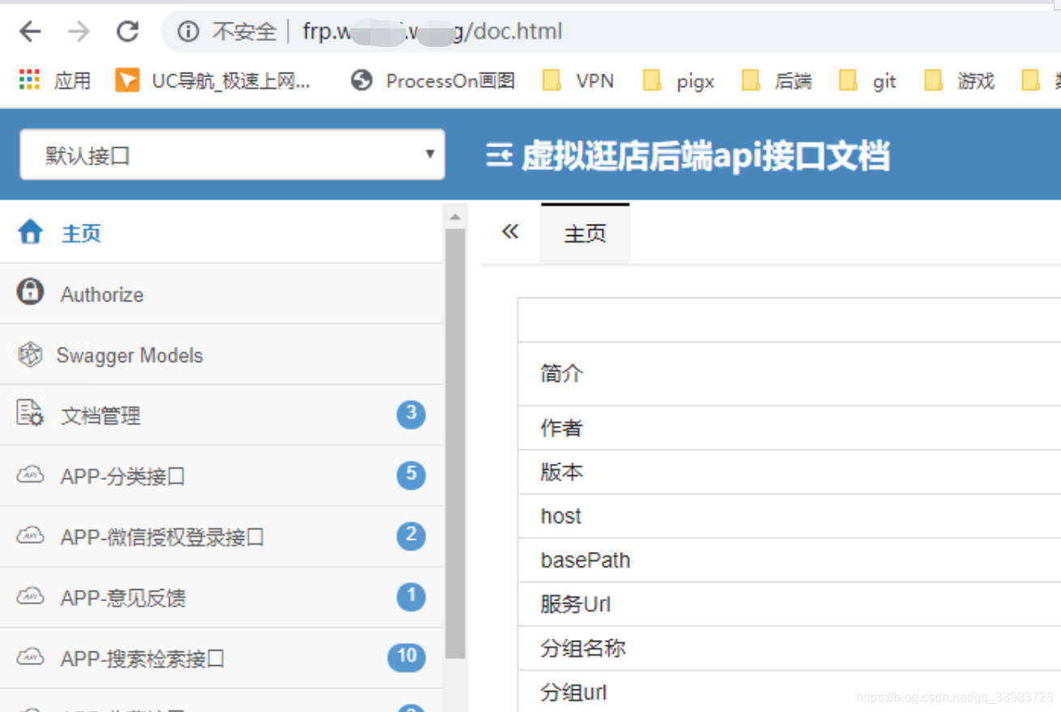Click the APP-分类接口 cloud API icon
The image size is (1061, 712).
tap(30, 474)
